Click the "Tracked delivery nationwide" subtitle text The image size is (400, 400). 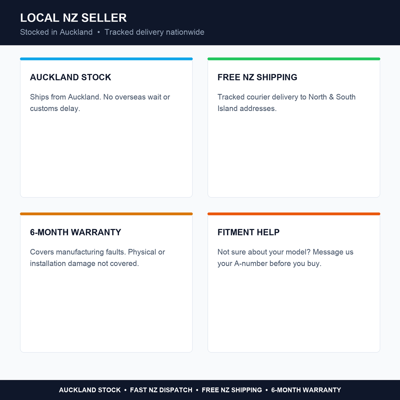pyautogui.click(x=154, y=32)
